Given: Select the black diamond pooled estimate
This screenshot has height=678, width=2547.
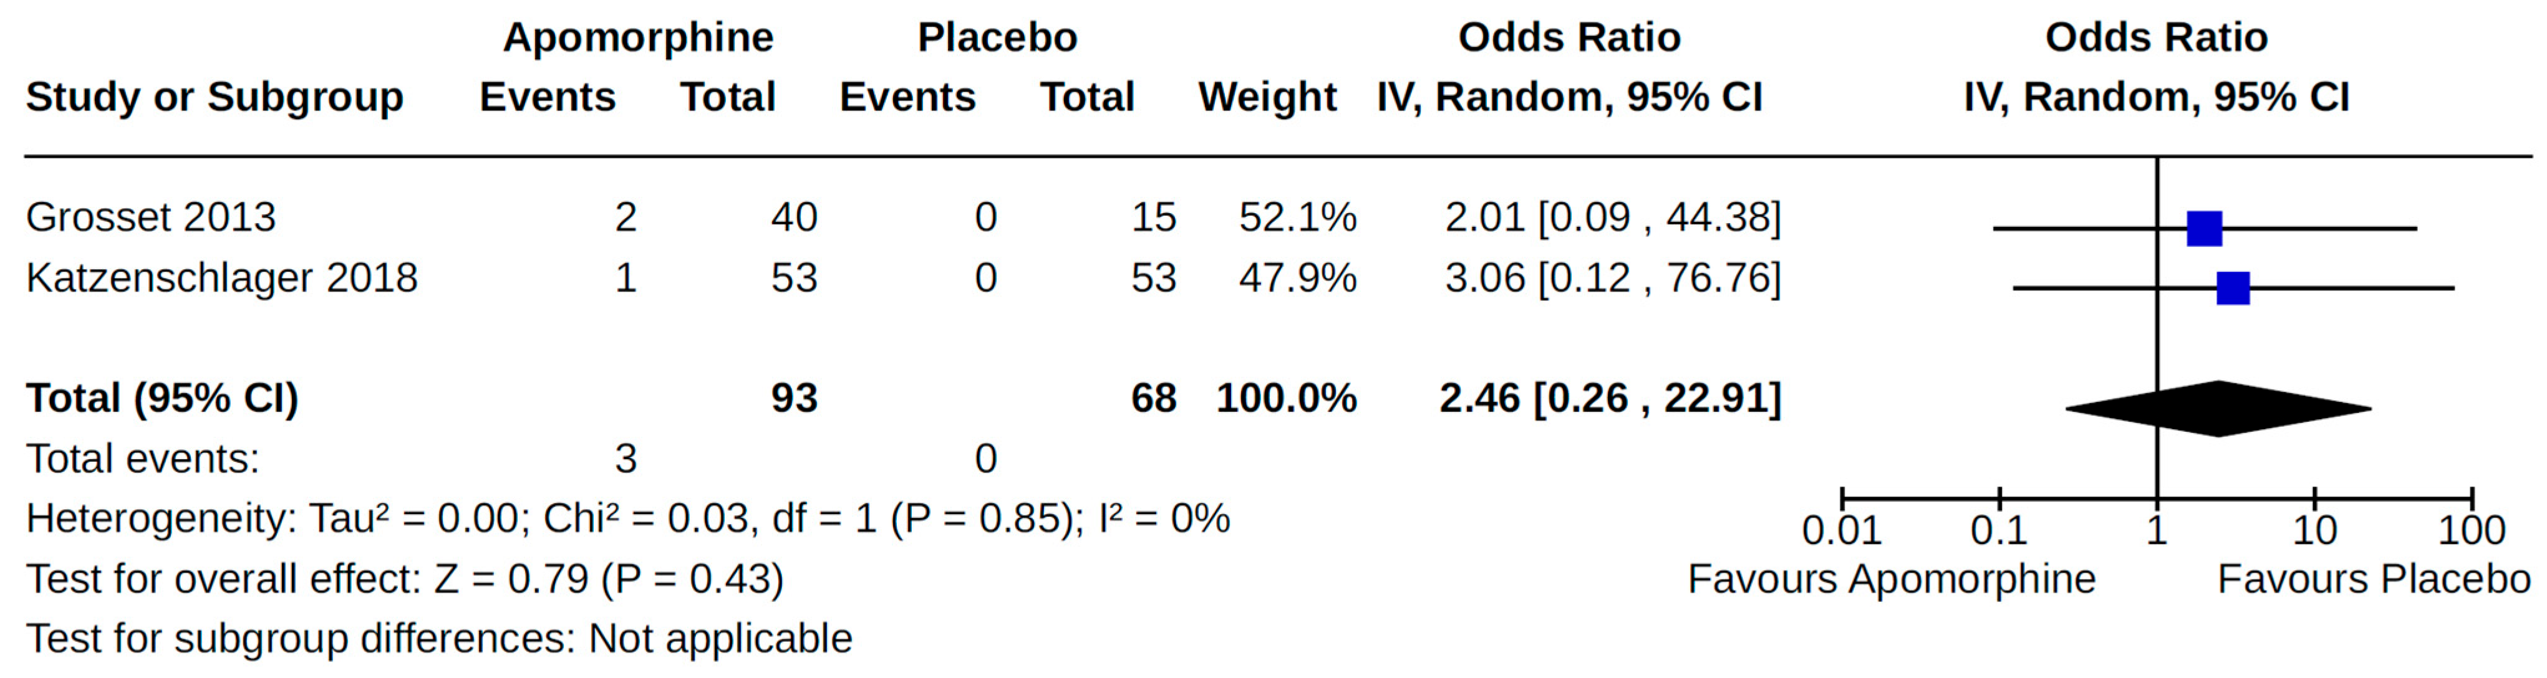Looking at the screenshot, I should tap(2218, 408).
